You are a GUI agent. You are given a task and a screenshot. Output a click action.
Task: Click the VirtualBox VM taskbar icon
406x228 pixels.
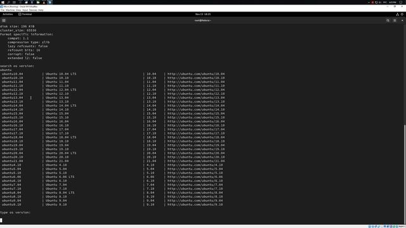pos(49,2)
